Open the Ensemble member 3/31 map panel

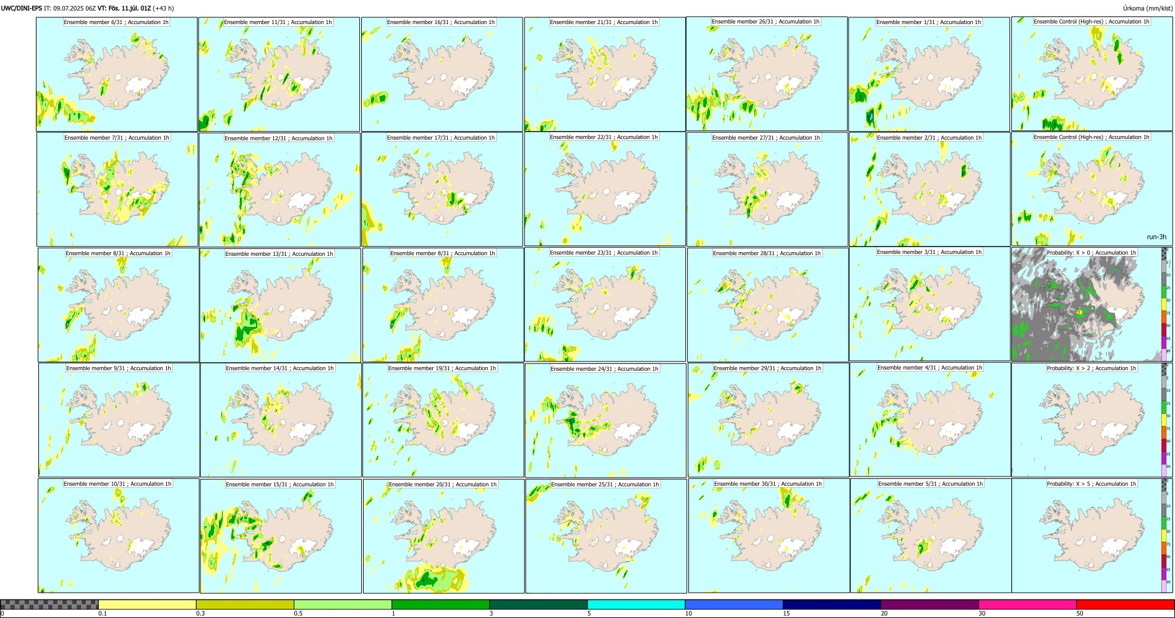930,304
